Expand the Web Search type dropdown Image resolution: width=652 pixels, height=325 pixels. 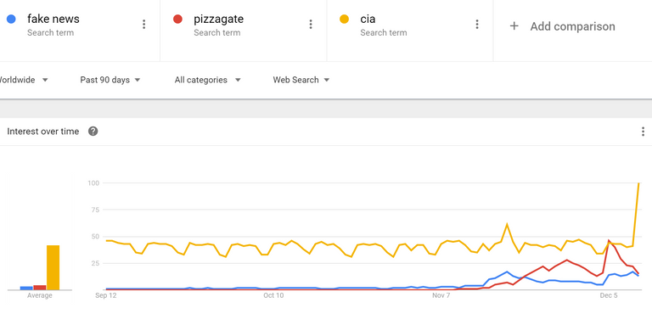coord(301,80)
